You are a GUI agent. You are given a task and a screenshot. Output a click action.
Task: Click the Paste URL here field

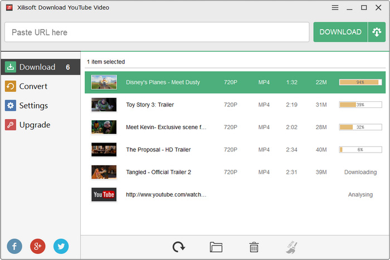click(x=157, y=32)
